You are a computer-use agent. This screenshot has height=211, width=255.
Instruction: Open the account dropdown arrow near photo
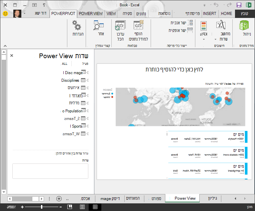[x=25, y=13]
